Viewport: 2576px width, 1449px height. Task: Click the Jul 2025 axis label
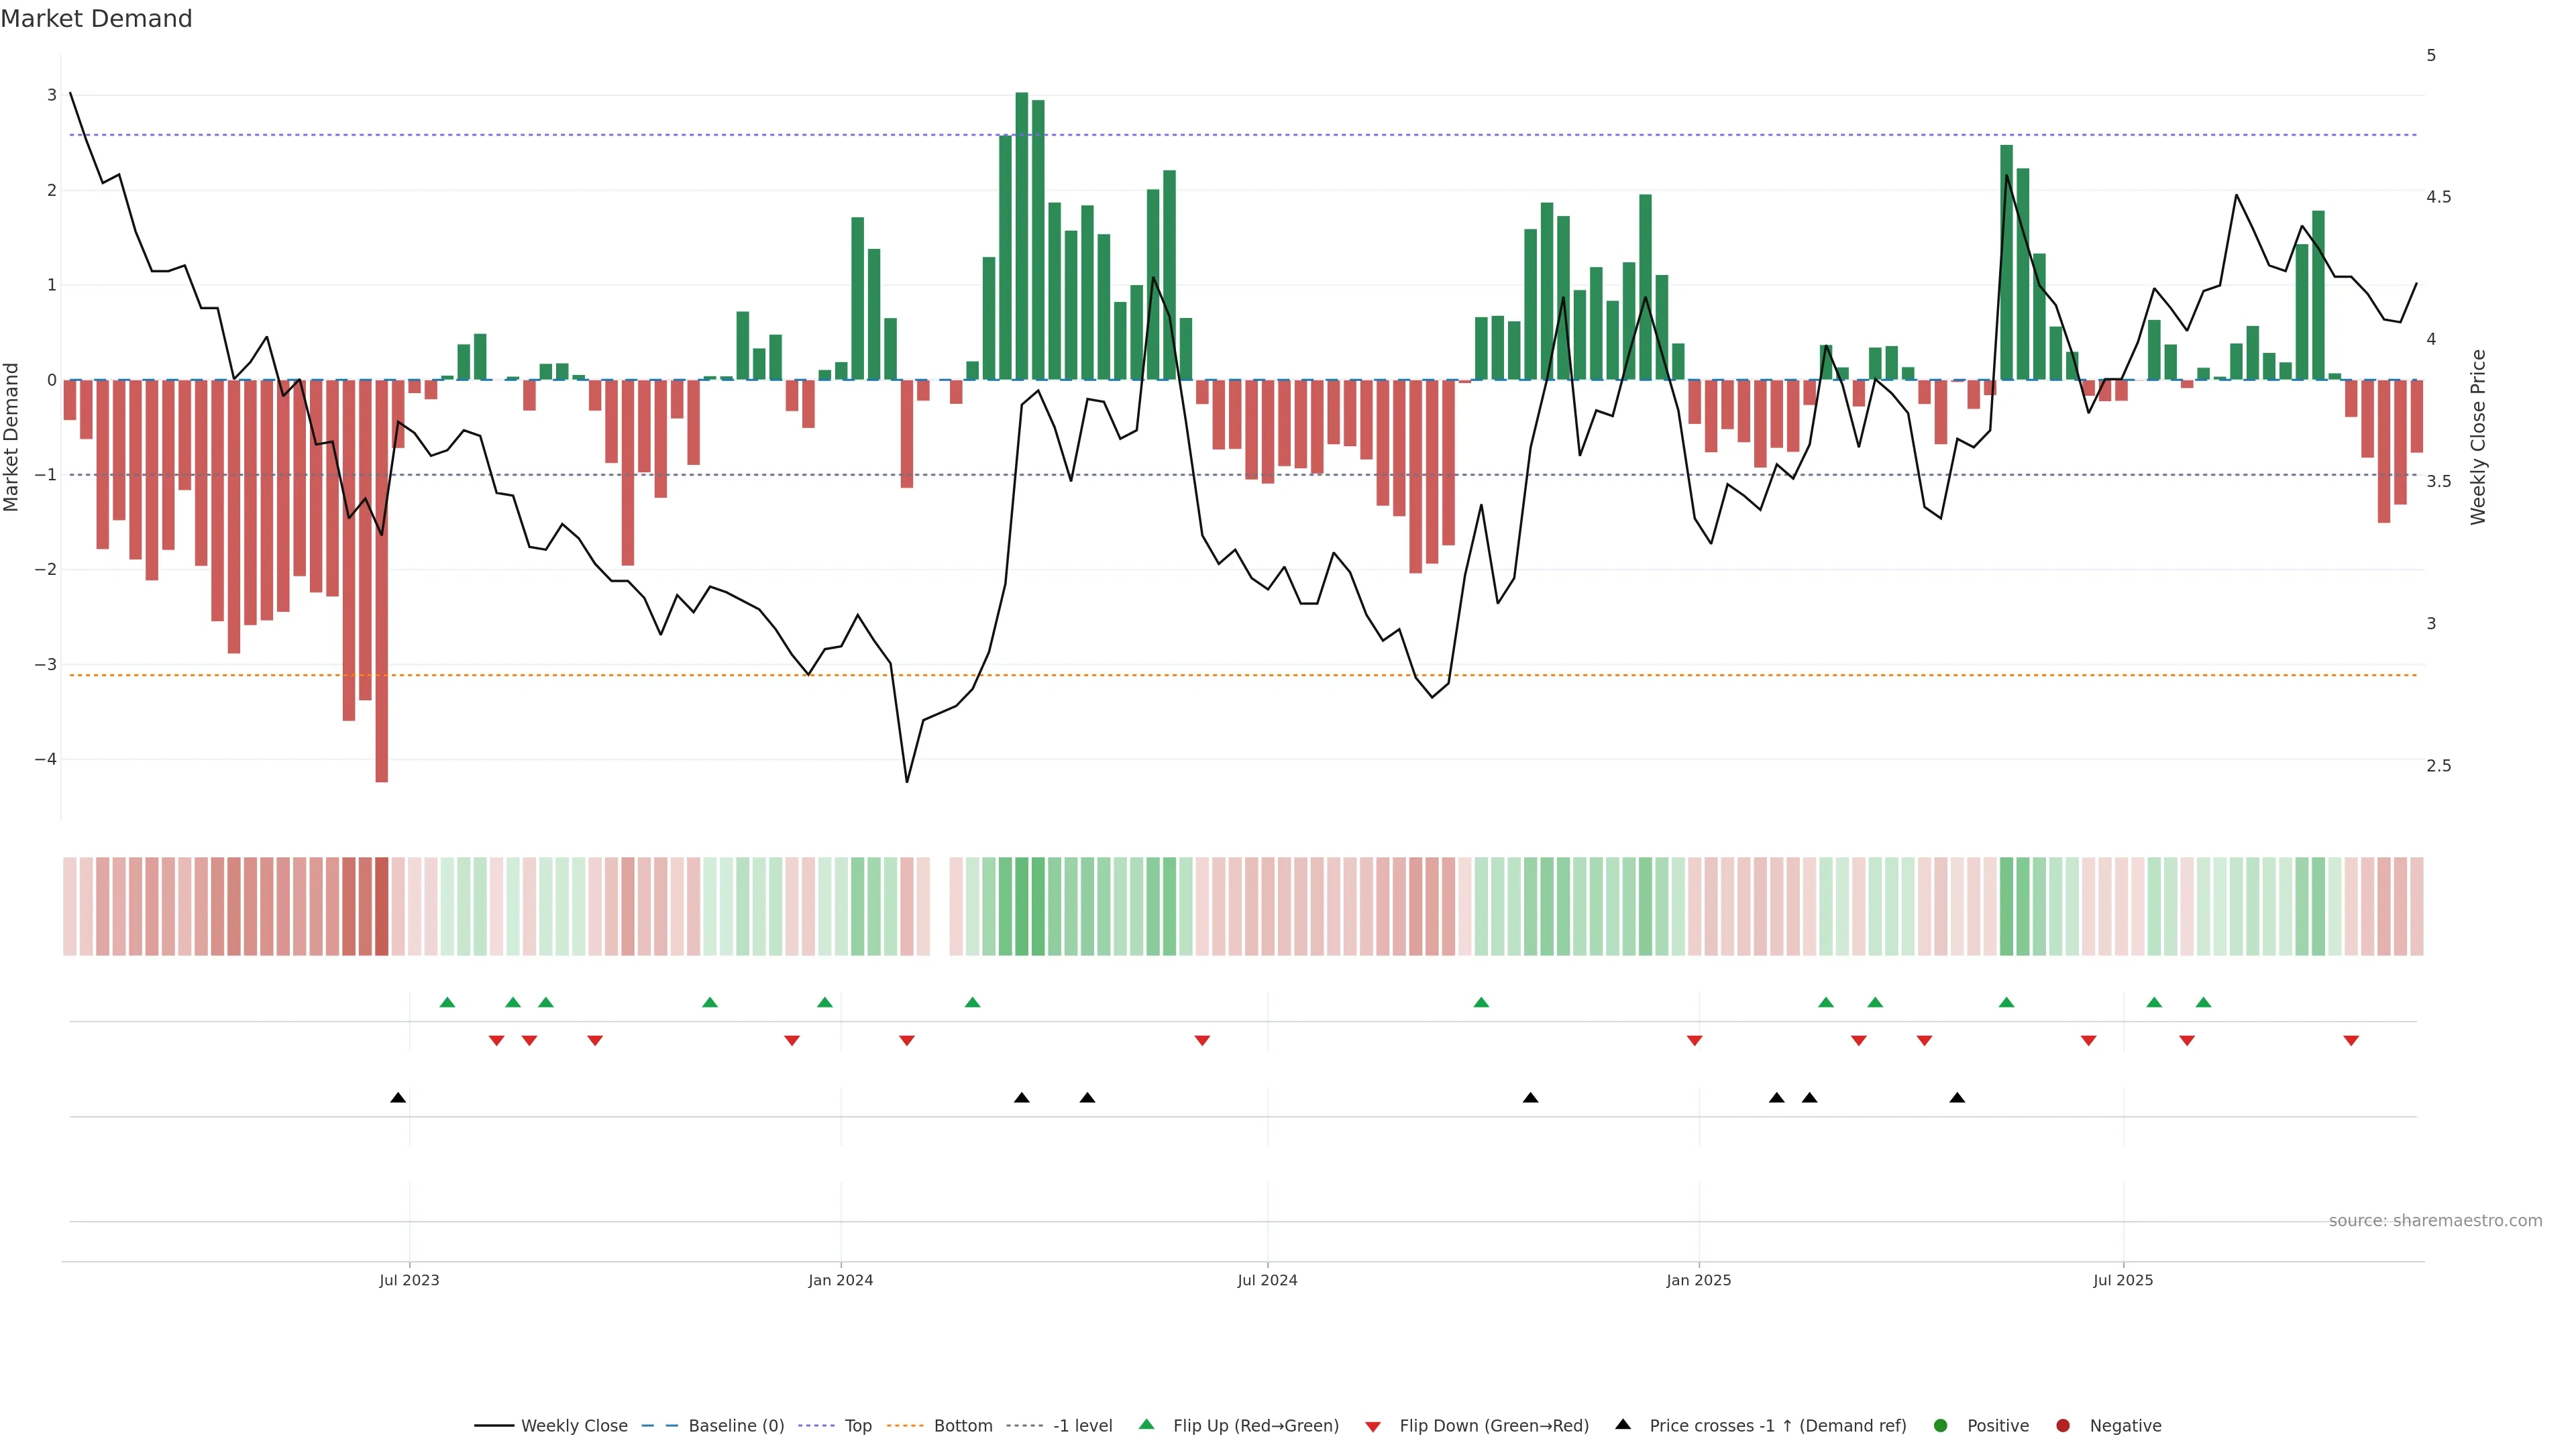tap(2123, 1280)
